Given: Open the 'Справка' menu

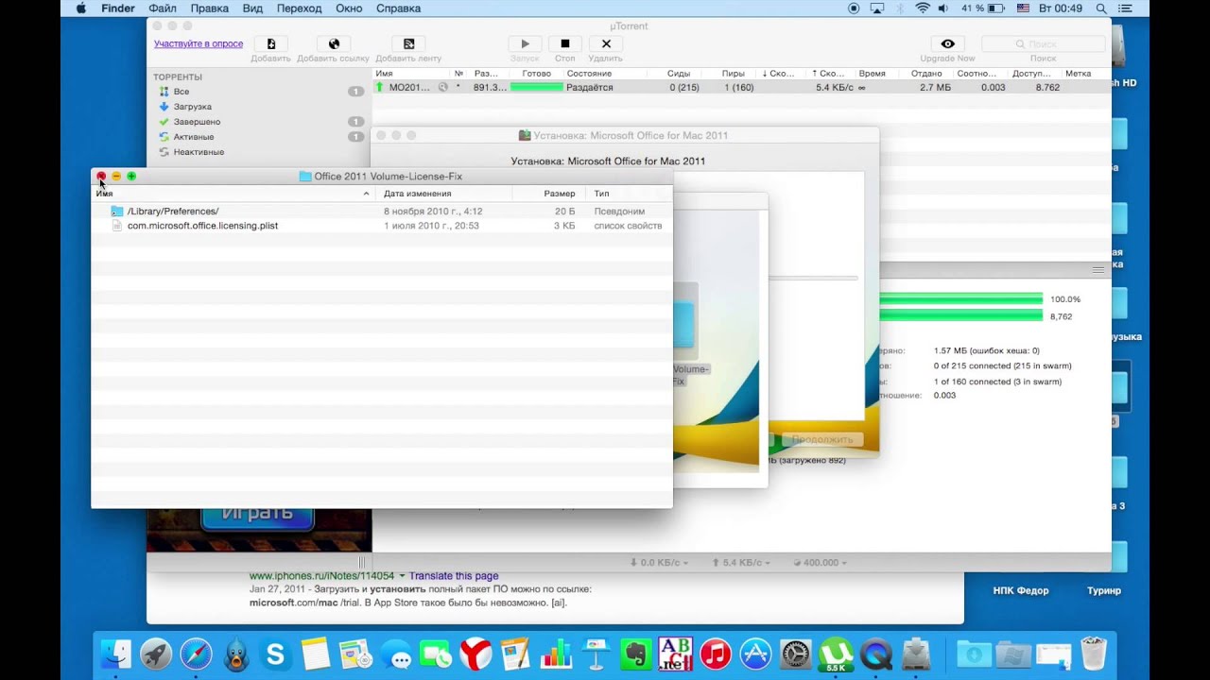Looking at the screenshot, I should 398,8.
